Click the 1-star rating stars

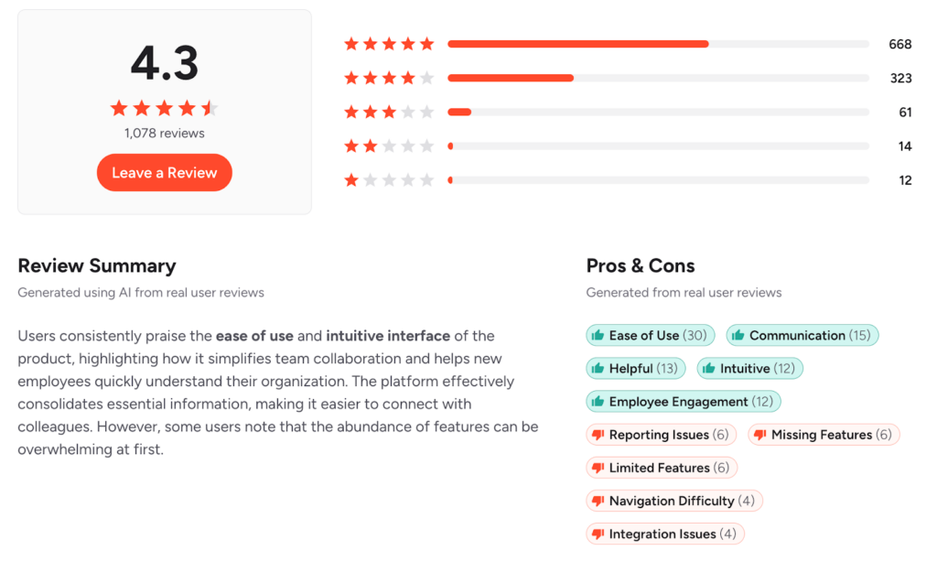pyautogui.click(x=389, y=180)
